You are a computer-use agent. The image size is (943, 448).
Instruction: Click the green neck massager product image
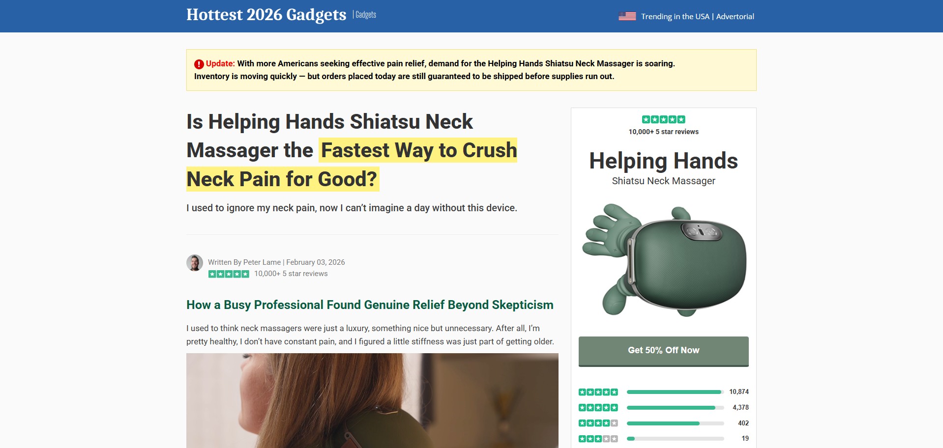(x=663, y=260)
